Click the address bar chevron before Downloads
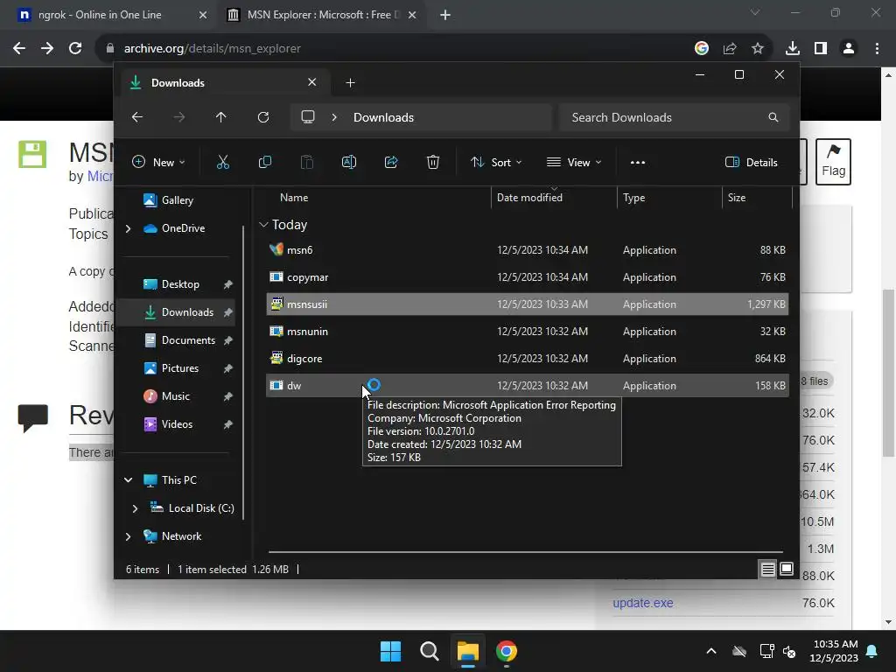The height and width of the screenshot is (672, 896). pyautogui.click(x=334, y=117)
